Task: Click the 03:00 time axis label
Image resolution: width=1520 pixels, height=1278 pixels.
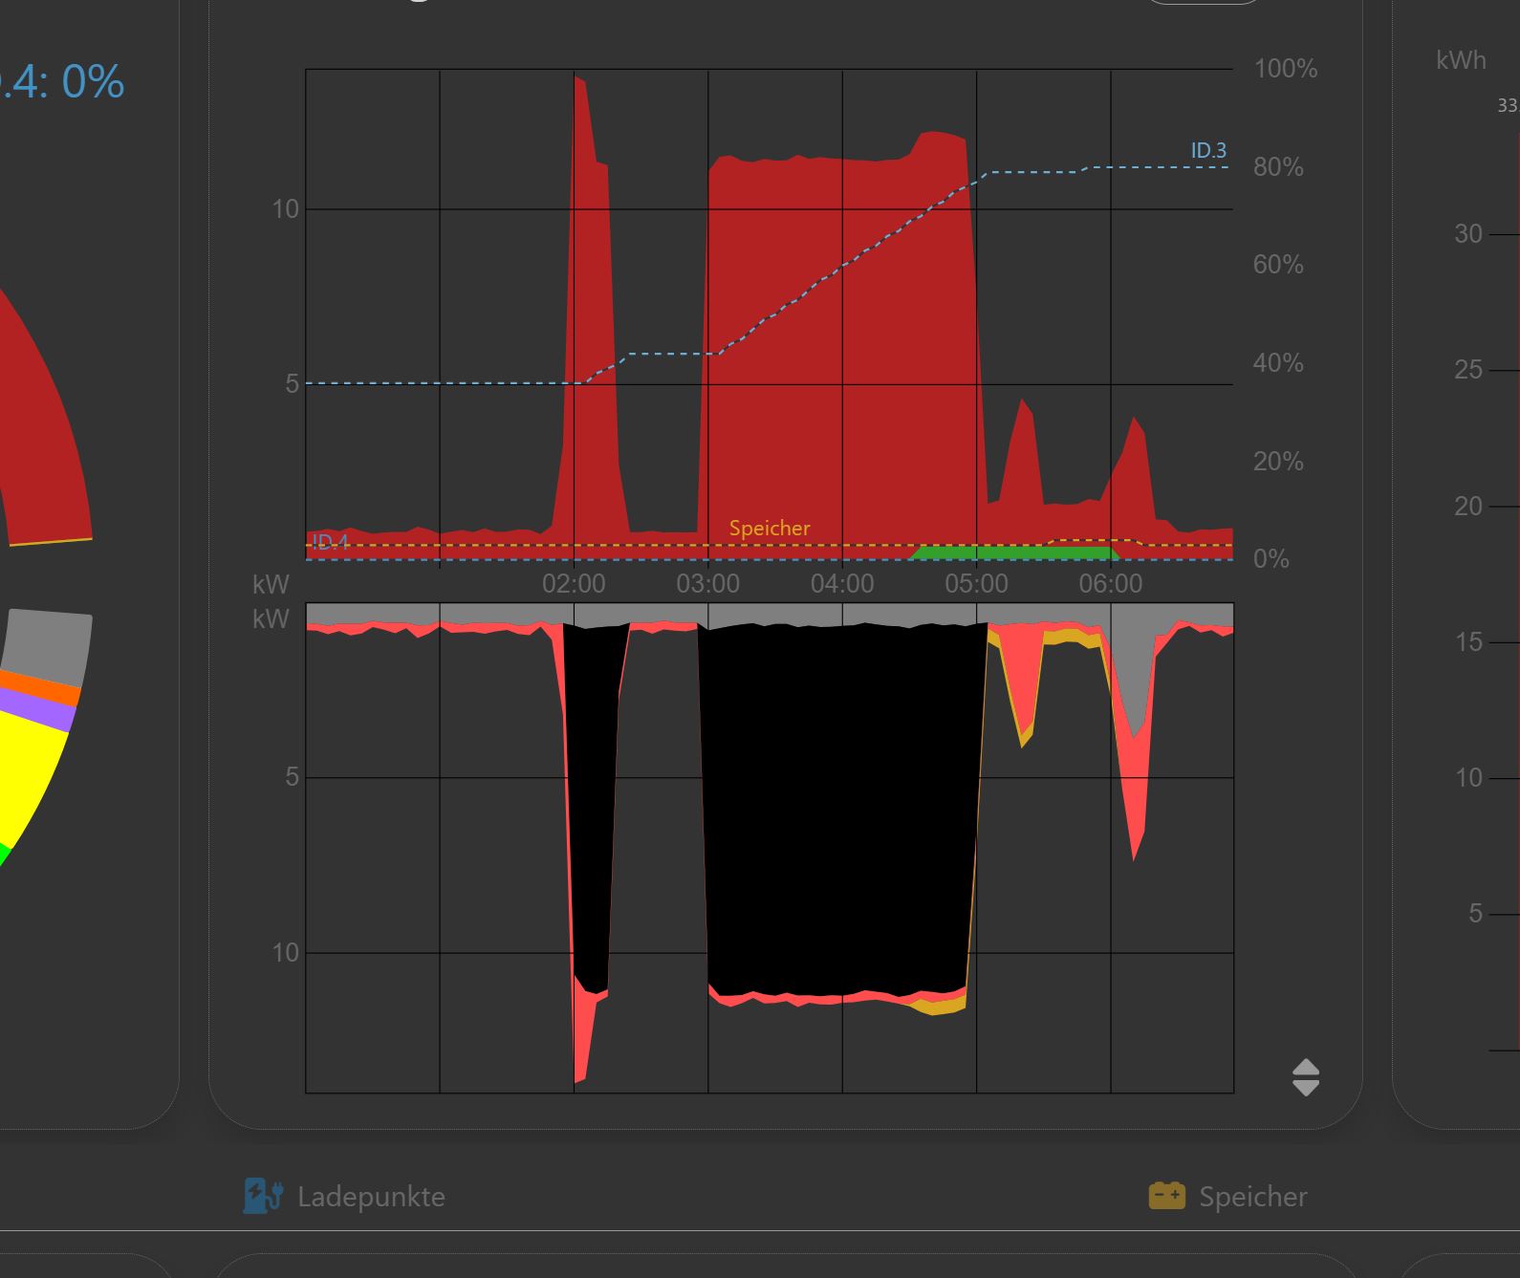Action: tap(707, 583)
